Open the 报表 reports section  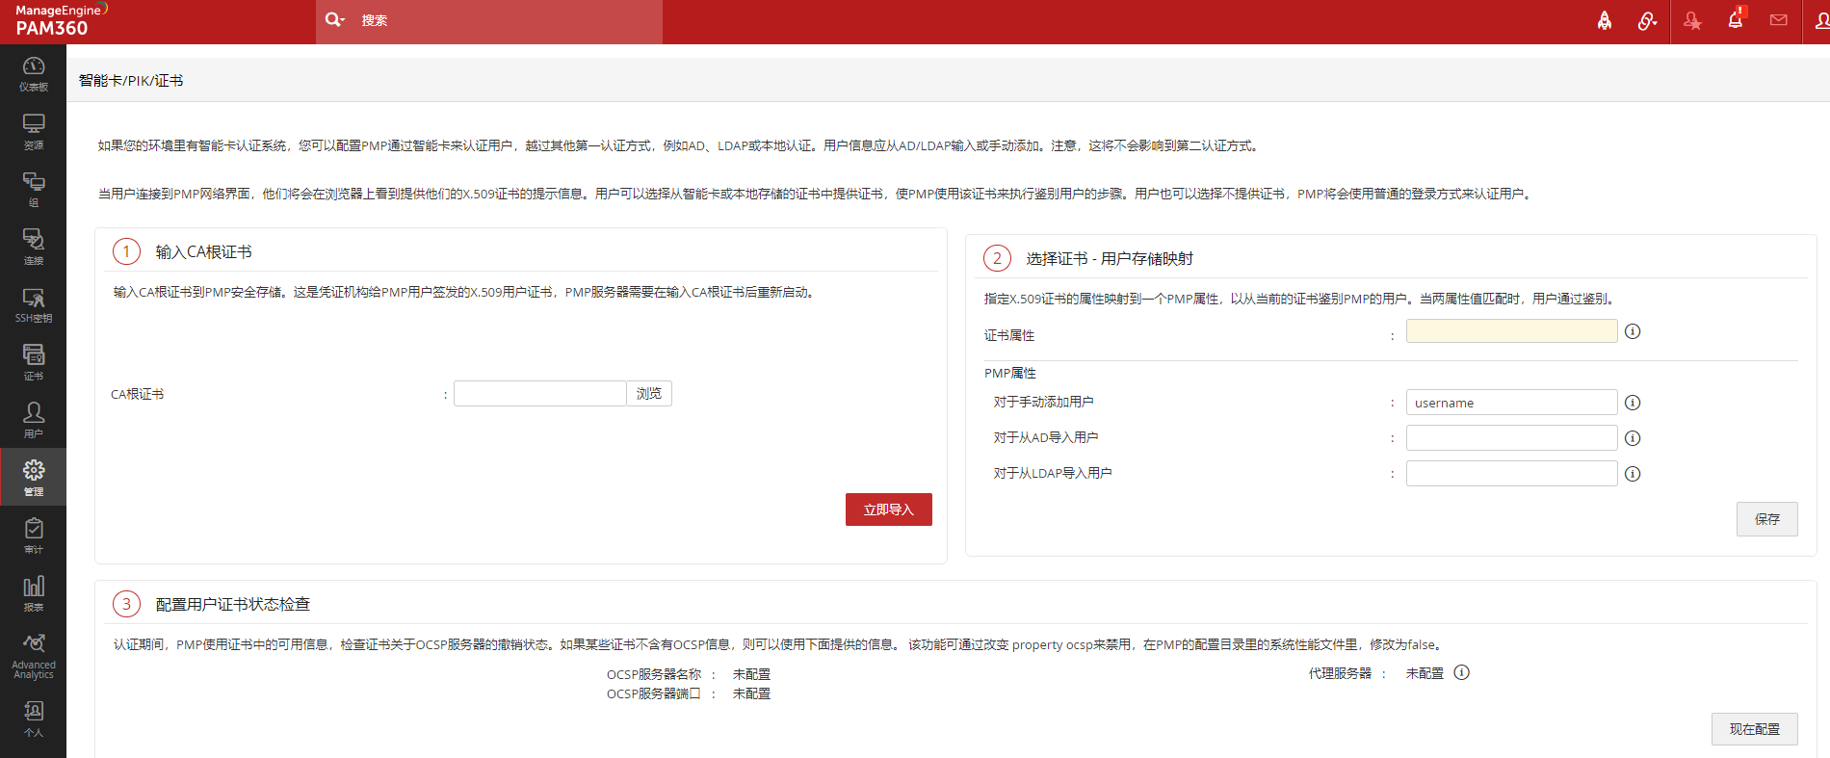pyautogui.click(x=33, y=593)
